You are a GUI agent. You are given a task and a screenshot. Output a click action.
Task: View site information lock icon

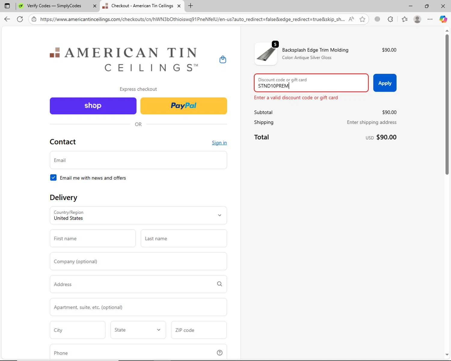coord(34,19)
